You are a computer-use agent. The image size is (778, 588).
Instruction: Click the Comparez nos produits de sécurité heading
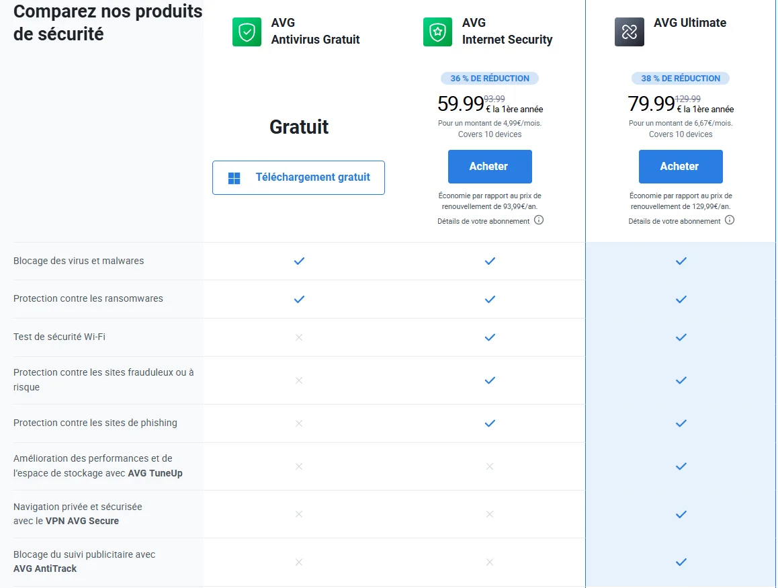[107, 22]
